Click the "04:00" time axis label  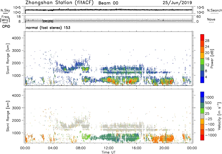coord(53,148)
